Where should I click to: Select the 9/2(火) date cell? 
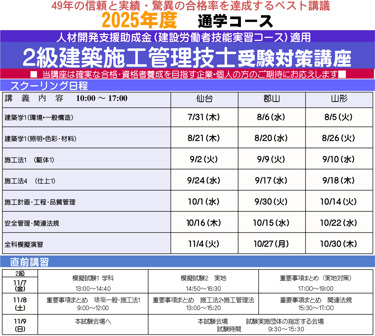click(x=204, y=159)
